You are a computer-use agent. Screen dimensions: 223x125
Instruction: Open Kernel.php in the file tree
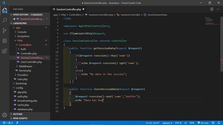pyautogui.click(x=25, y=70)
